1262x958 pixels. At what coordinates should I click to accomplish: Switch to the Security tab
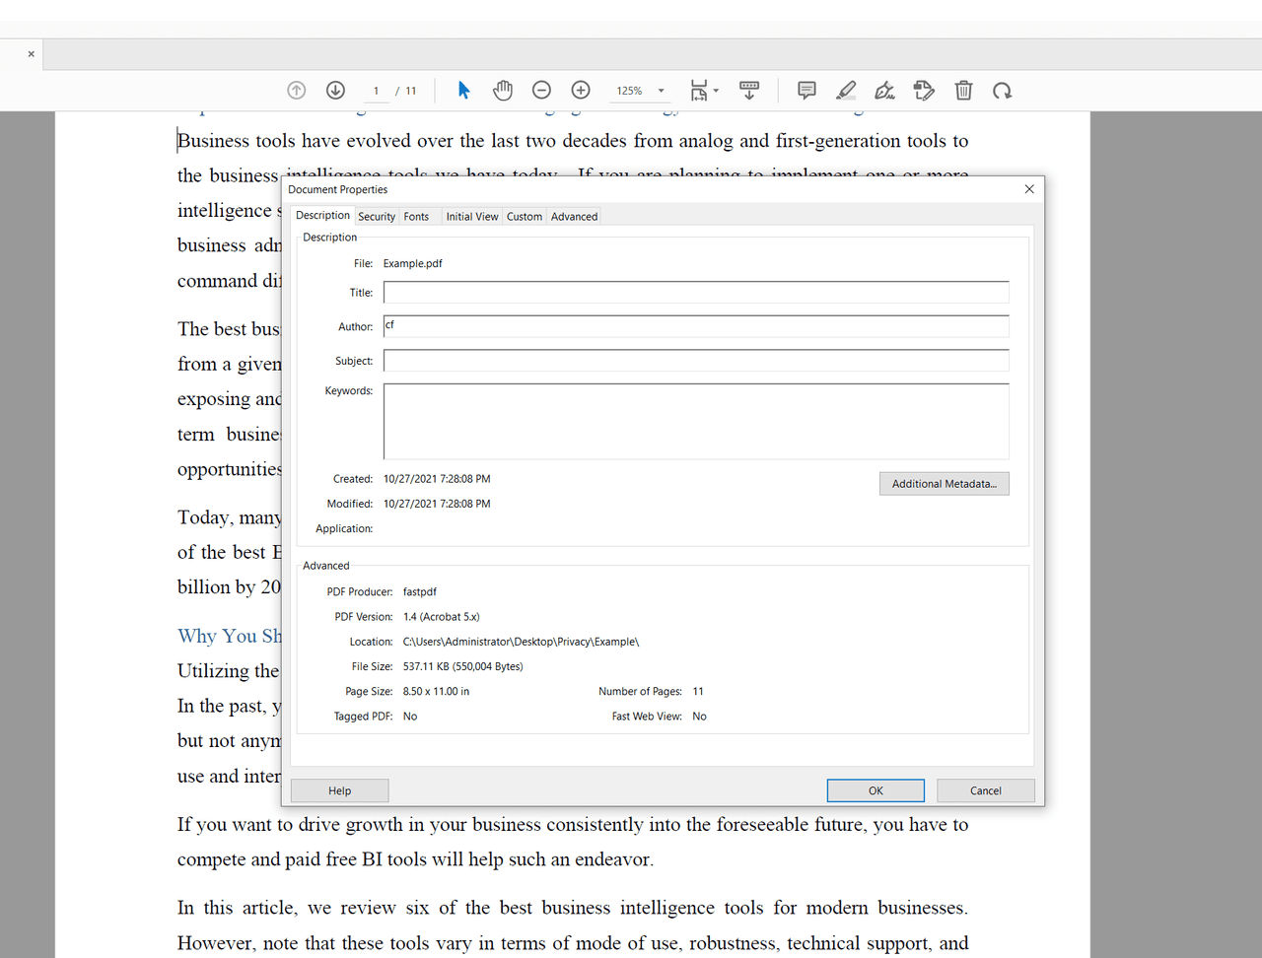377,216
